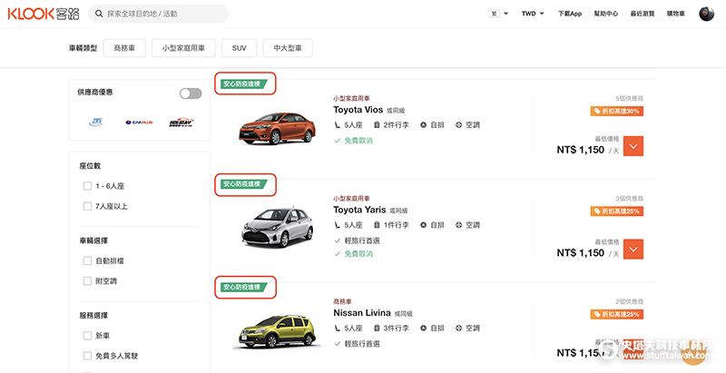Screen dimensions: 726x373
Task: Click the Nissan Livina seat icon
Action: pos(337,329)
